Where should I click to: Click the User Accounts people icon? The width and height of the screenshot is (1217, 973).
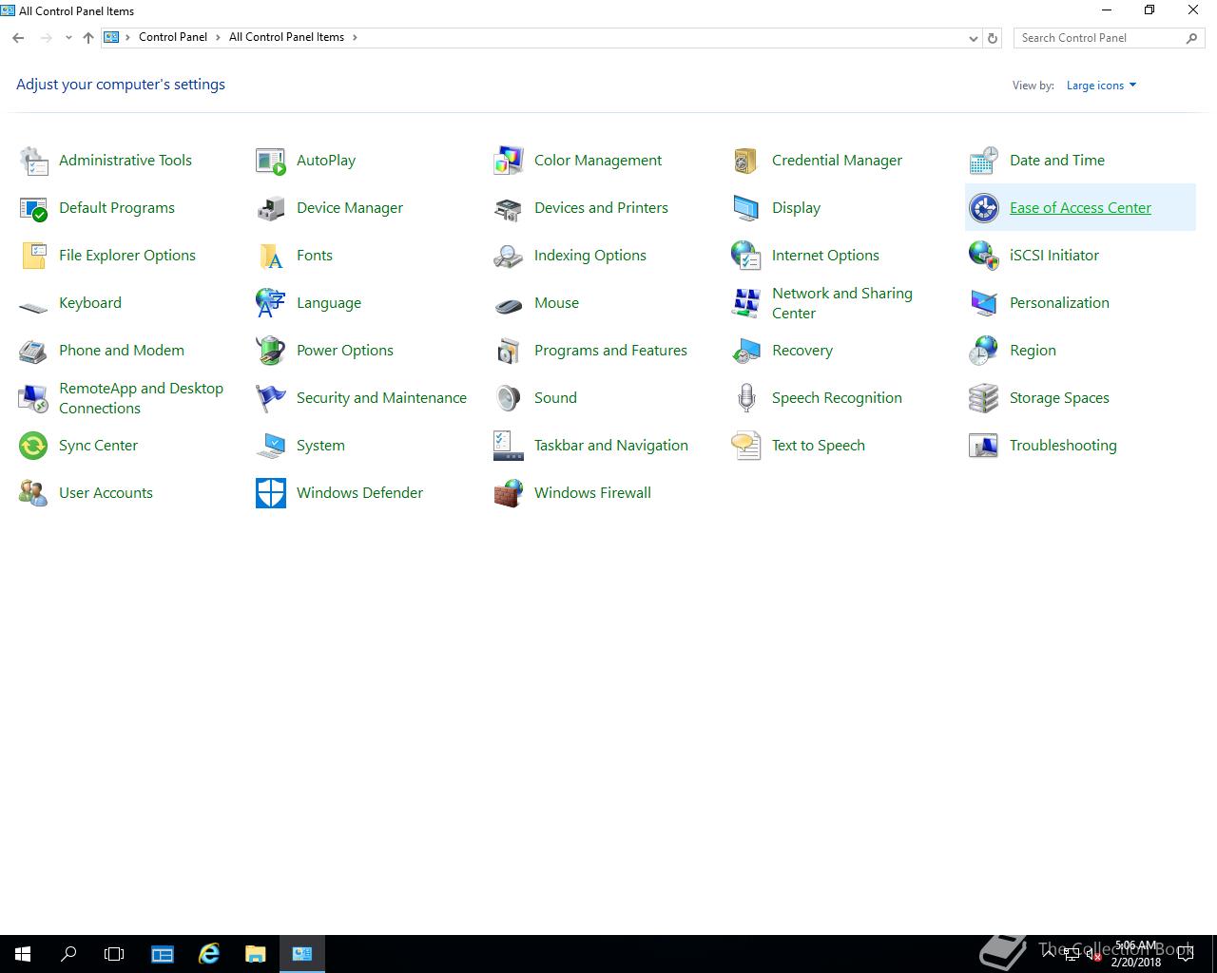click(33, 493)
